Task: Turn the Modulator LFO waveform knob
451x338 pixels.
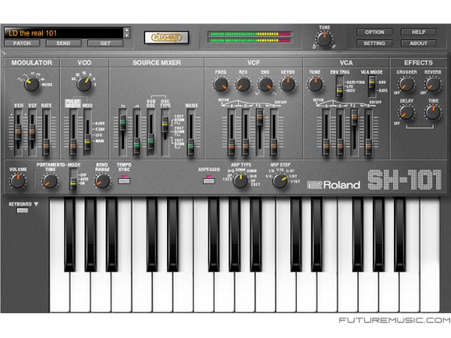Action: 31,84
